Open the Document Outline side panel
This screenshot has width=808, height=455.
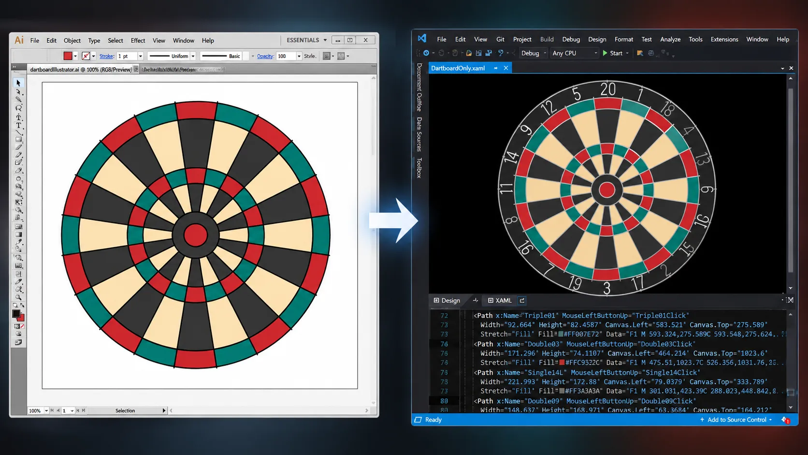pos(419,87)
